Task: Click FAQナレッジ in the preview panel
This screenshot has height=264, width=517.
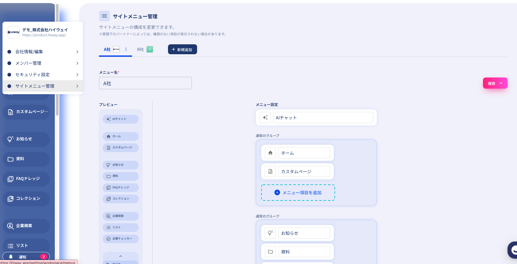Action: tap(121, 187)
